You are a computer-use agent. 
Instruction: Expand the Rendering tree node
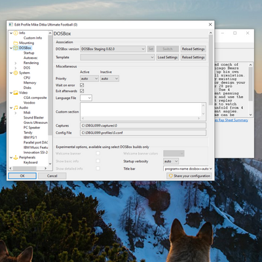pos(16,63)
